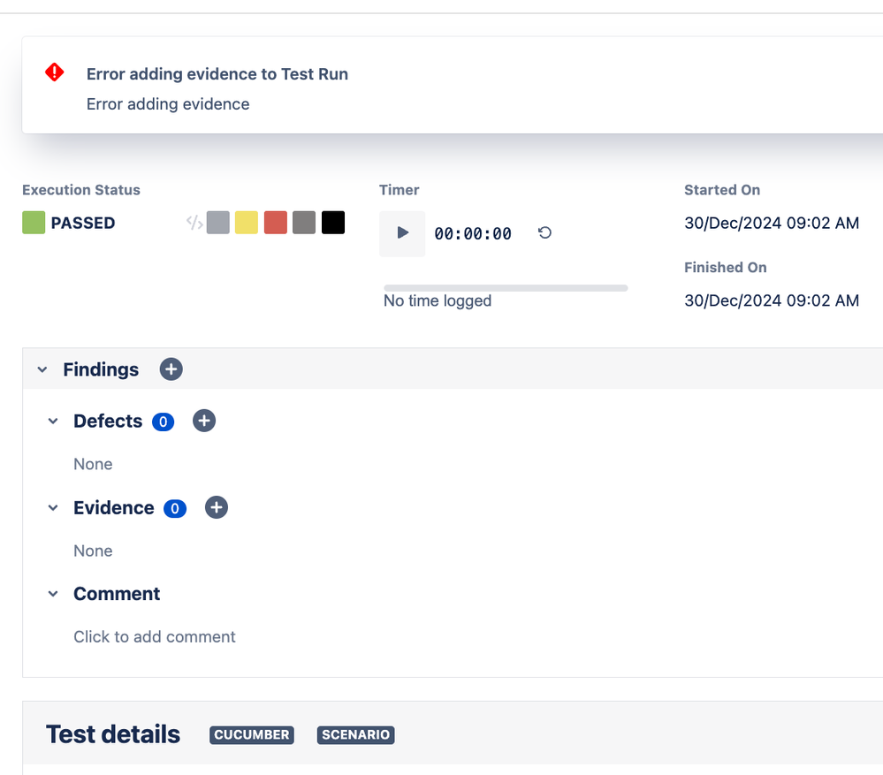Collapse the Comment section

pyautogui.click(x=52, y=594)
